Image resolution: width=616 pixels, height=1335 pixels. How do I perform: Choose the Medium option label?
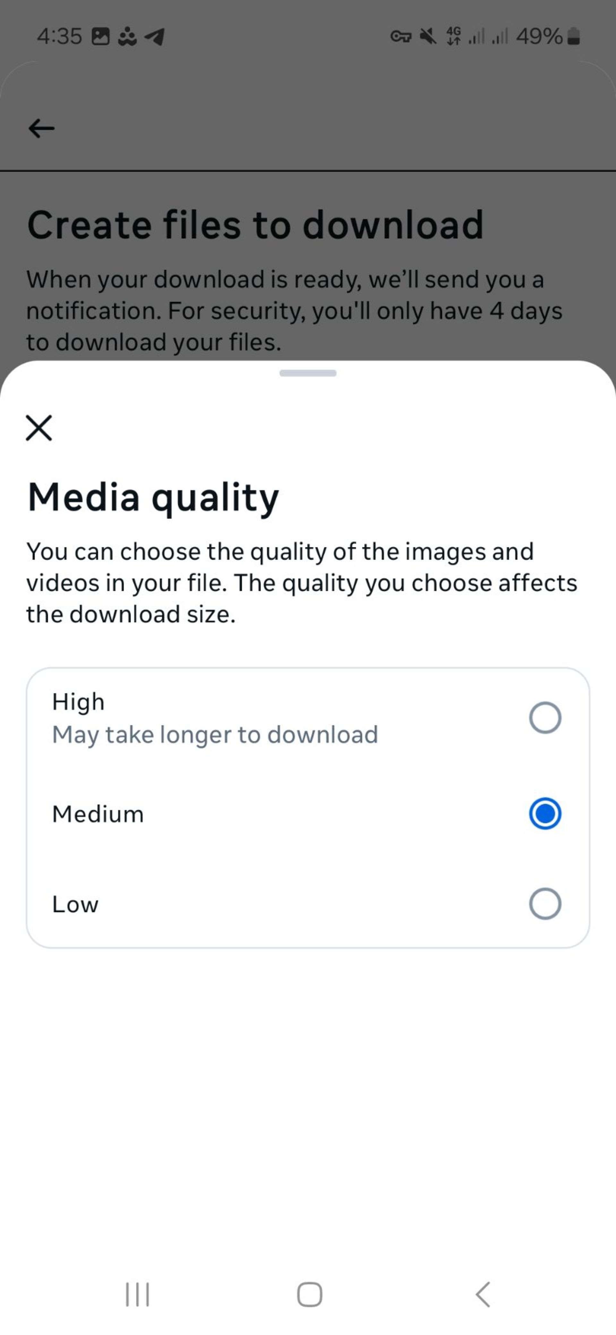pos(98,814)
